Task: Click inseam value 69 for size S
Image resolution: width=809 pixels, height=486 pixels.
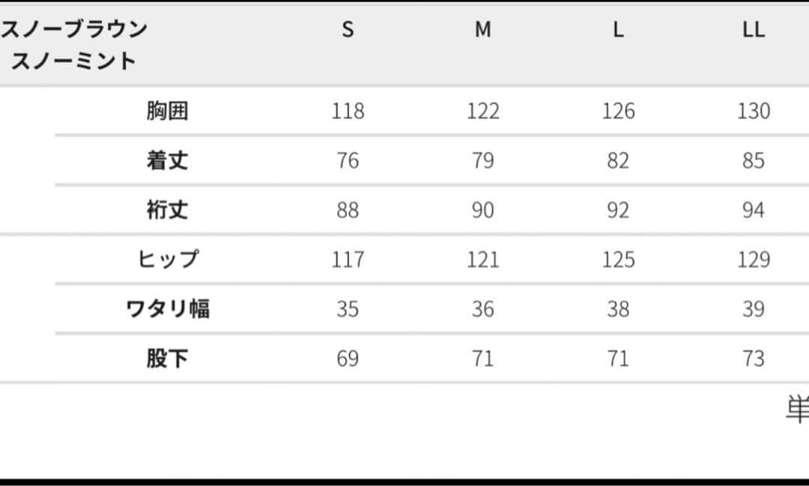Action: (x=348, y=359)
